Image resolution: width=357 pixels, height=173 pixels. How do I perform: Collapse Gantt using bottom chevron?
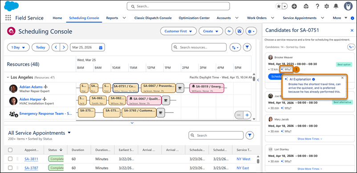coord(132,123)
